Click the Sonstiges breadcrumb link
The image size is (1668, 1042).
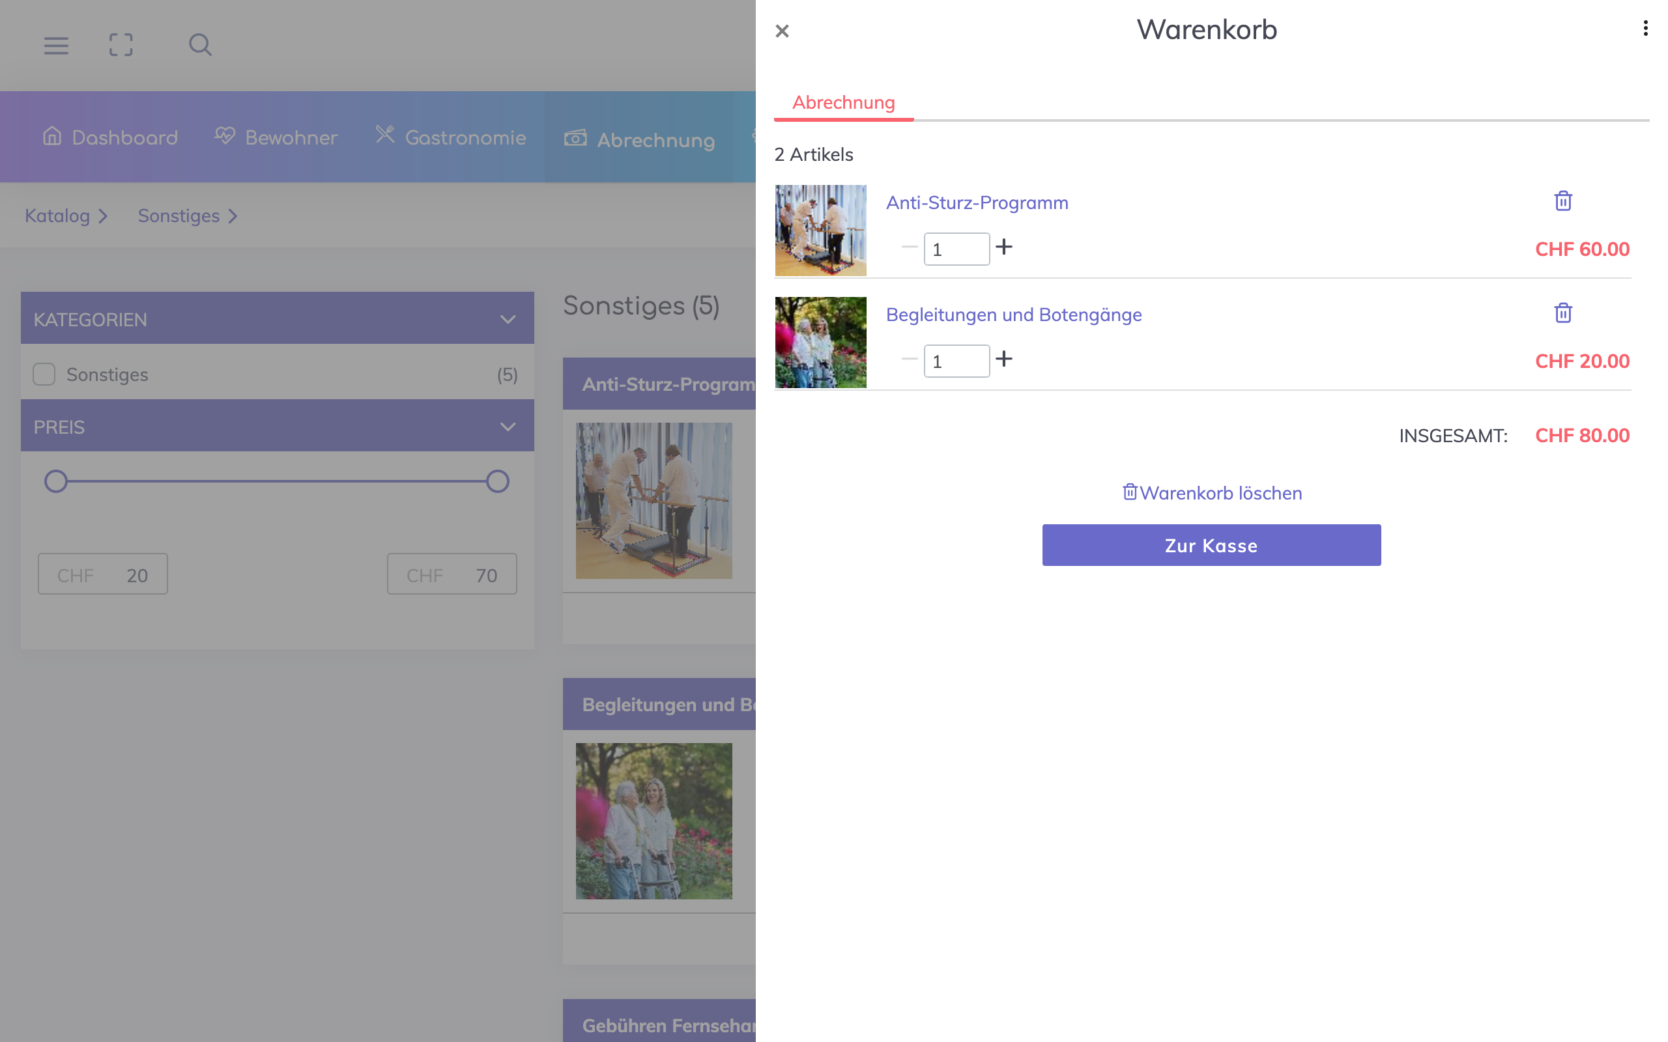click(x=179, y=216)
